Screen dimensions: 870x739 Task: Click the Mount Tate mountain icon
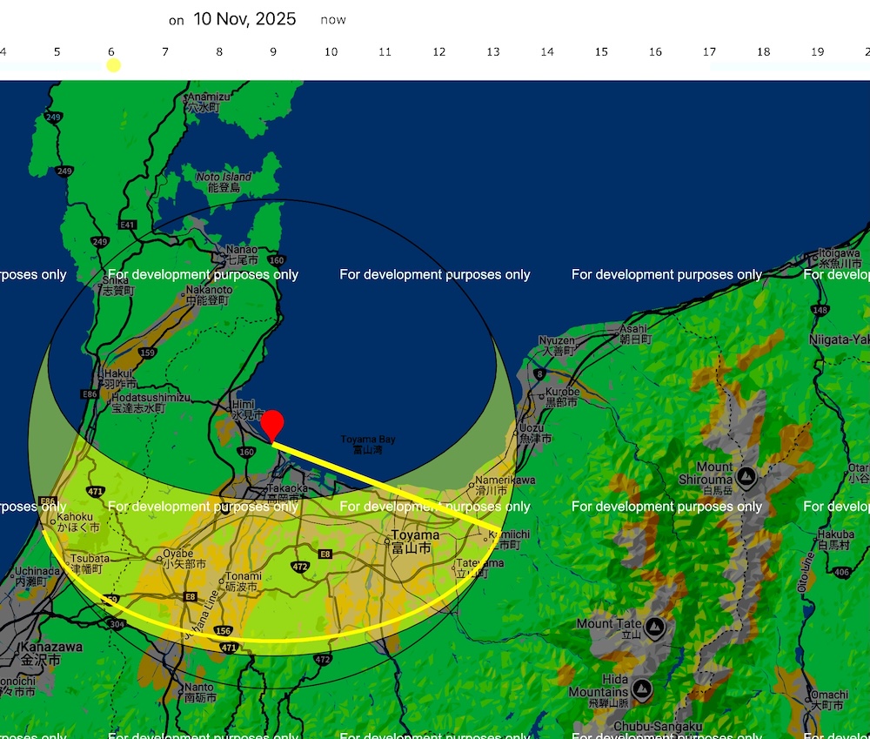(x=654, y=627)
